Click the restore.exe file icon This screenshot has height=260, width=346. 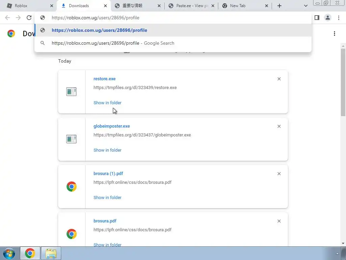[x=71, y=91]
